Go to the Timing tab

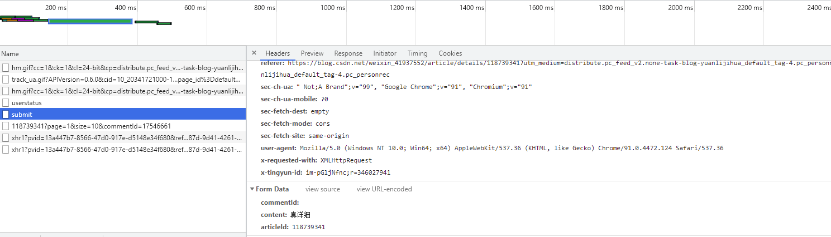[417, 53]
